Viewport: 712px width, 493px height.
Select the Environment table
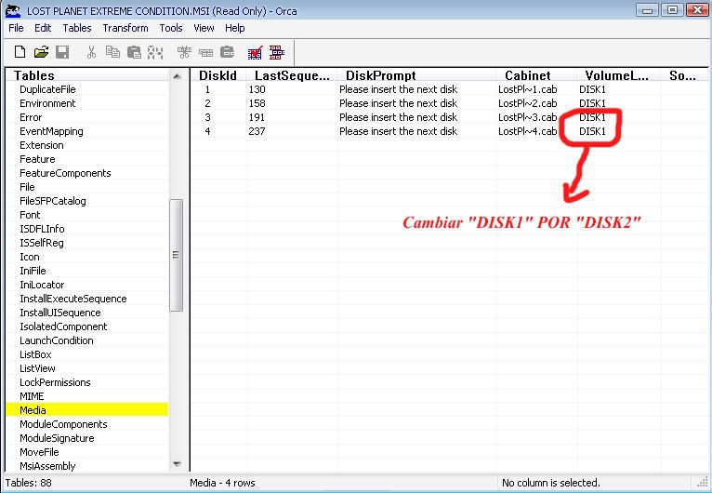point(47,103)
